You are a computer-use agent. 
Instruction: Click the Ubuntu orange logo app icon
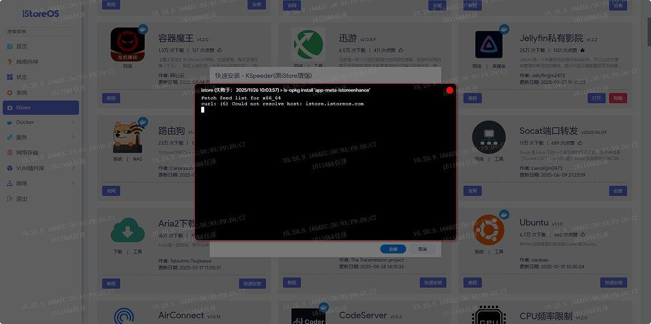pos(489,231)
